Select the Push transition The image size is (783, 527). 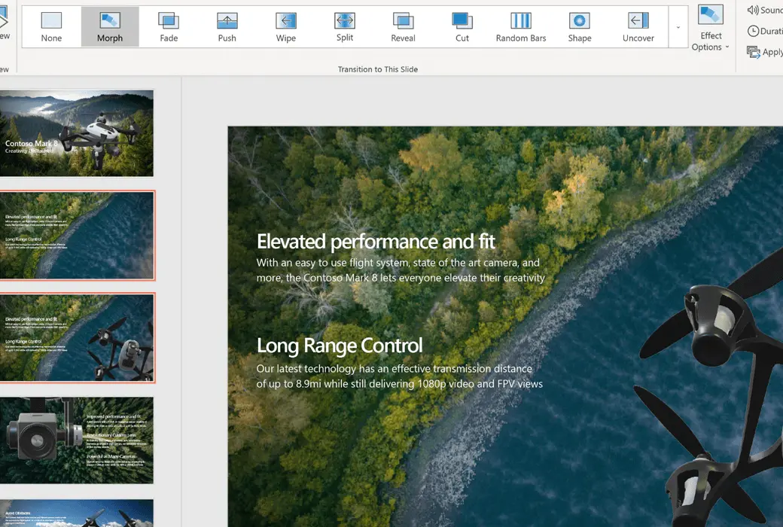pos(227,27)
